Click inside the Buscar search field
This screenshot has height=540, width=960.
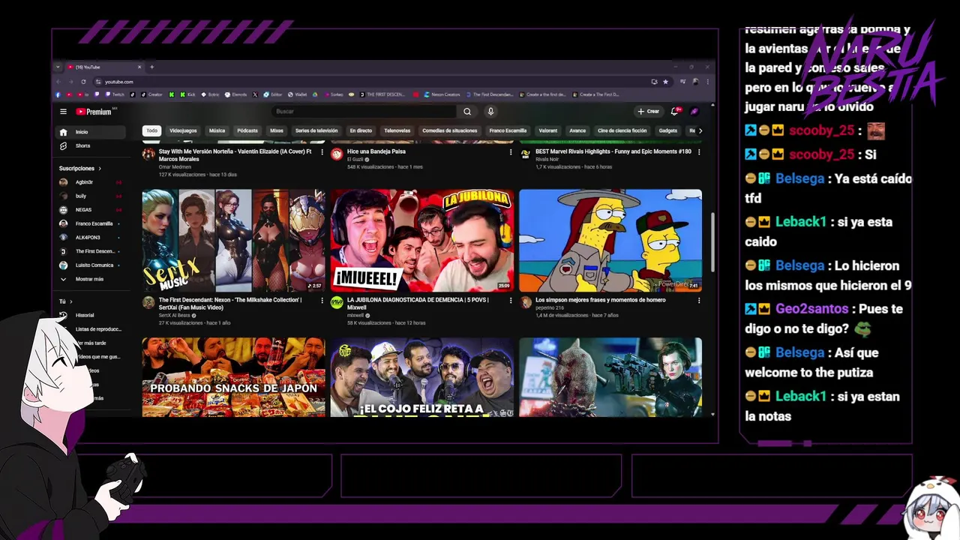tap(364, 112)
